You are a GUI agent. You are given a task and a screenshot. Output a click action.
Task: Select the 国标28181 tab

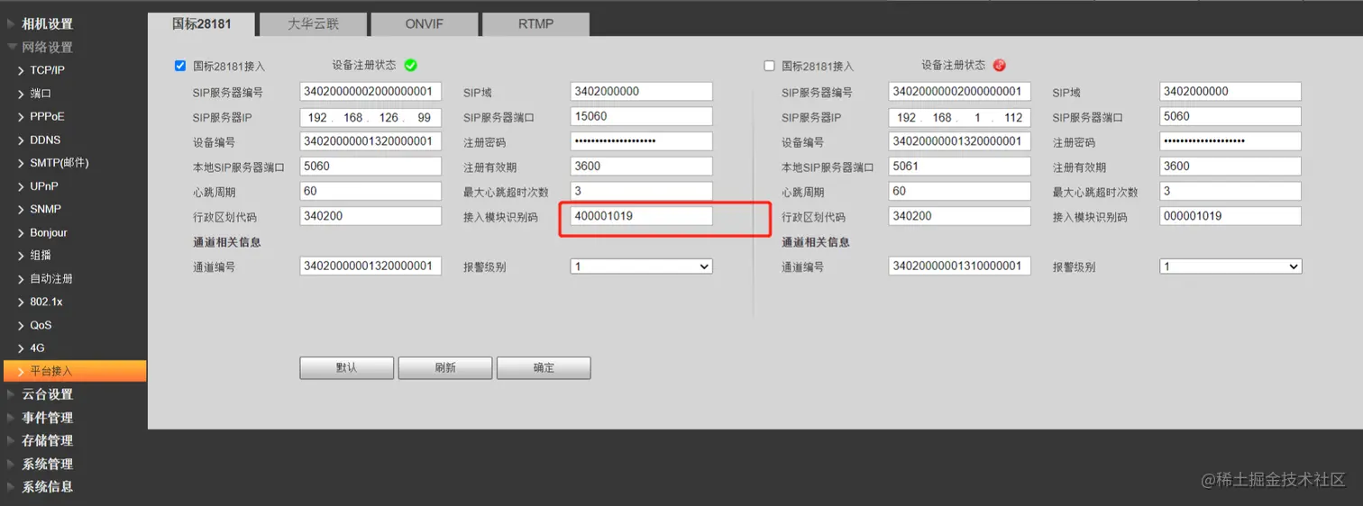coord(202,24)
